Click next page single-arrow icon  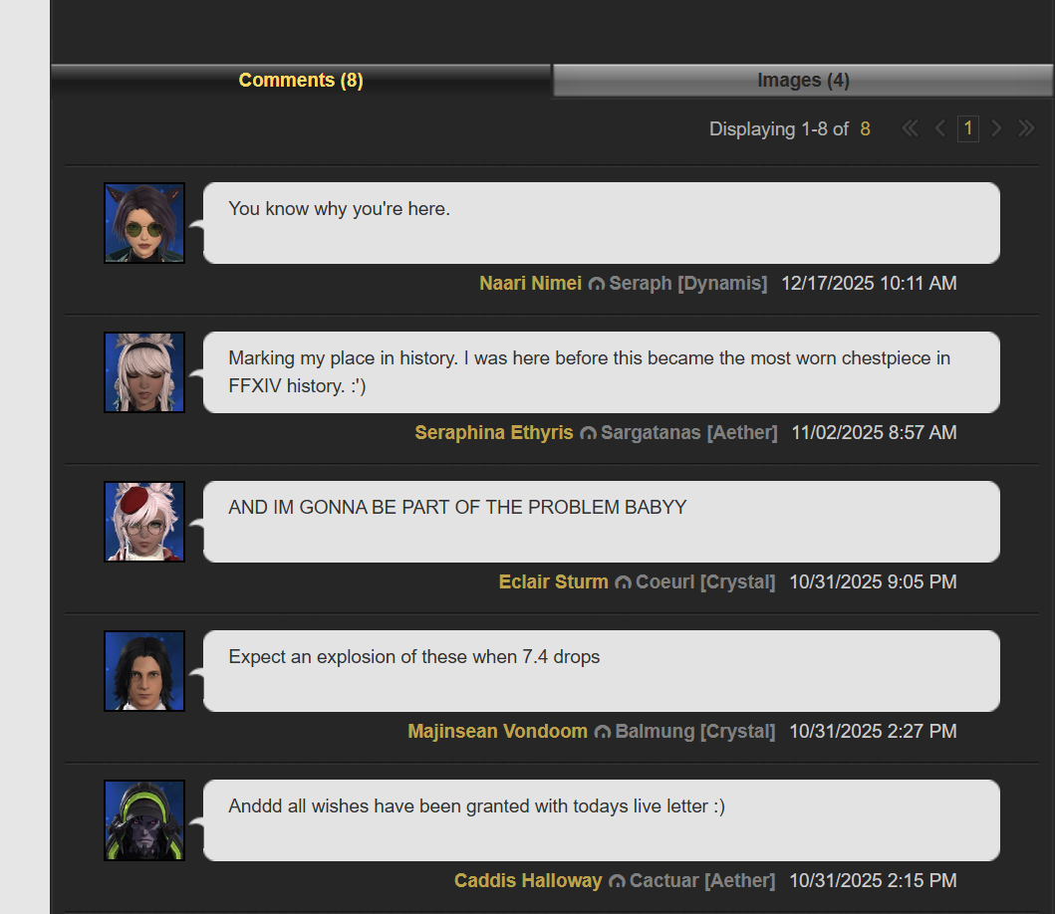(x=996, y=128)
